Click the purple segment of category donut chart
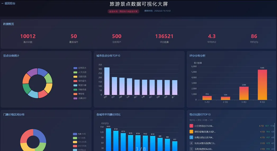The image size is (277, 151). coord(32,72)
